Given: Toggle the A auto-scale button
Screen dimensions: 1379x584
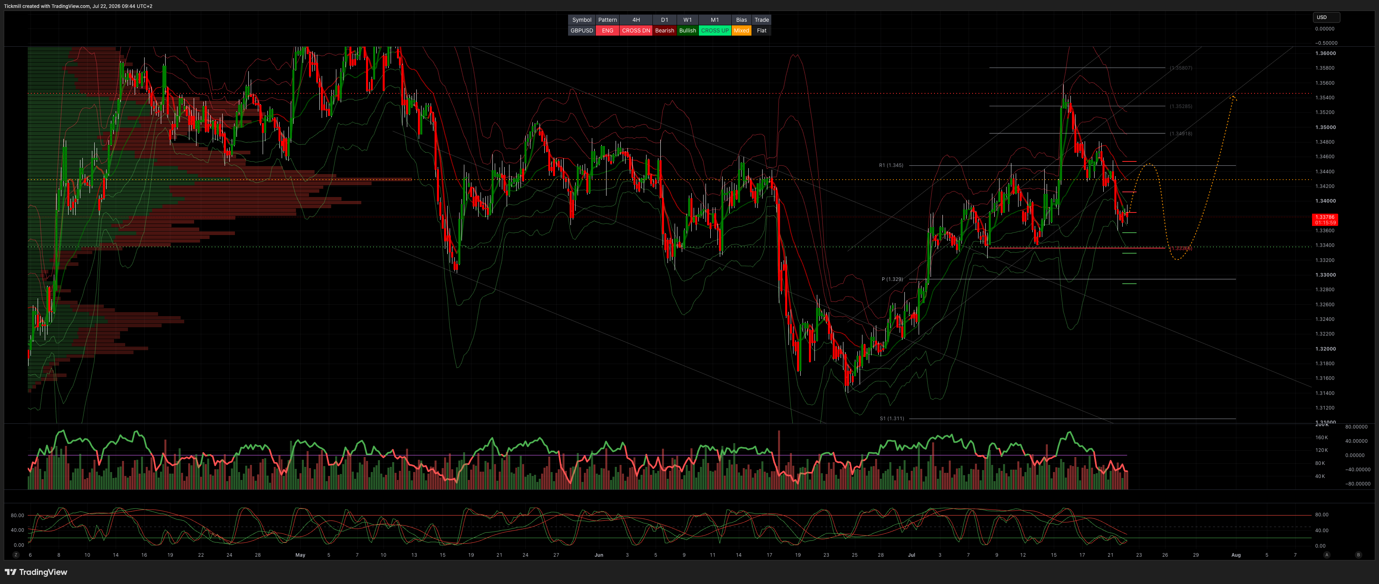Looking at the screenshot, I should click(x=1327, y=555).
